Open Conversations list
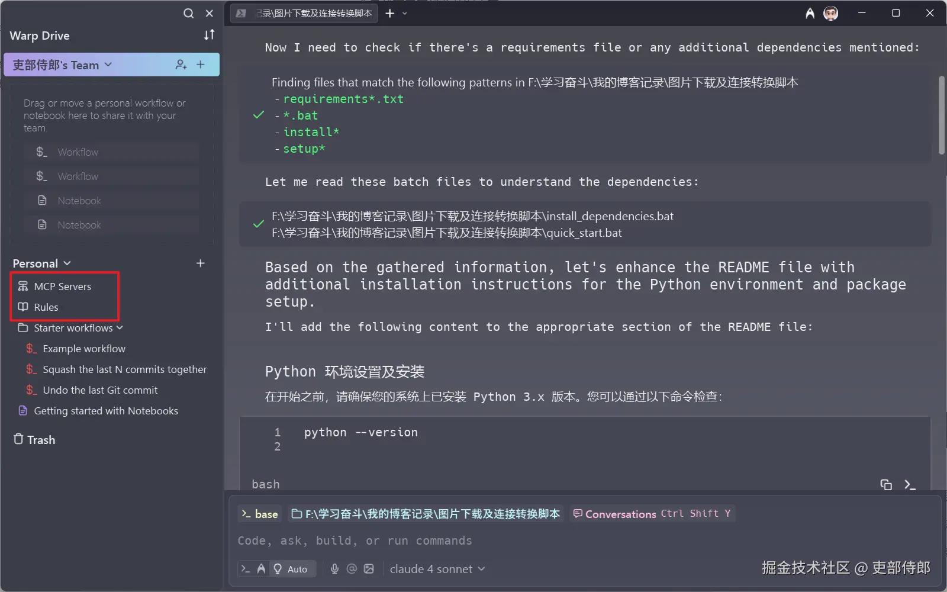Screen dimensions: 947x592 (652, 514)
